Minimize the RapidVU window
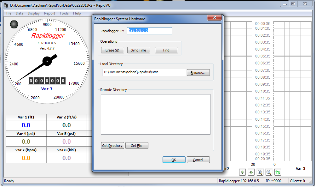This screenshot has width=316, height=187. click(x=285, y=4)
